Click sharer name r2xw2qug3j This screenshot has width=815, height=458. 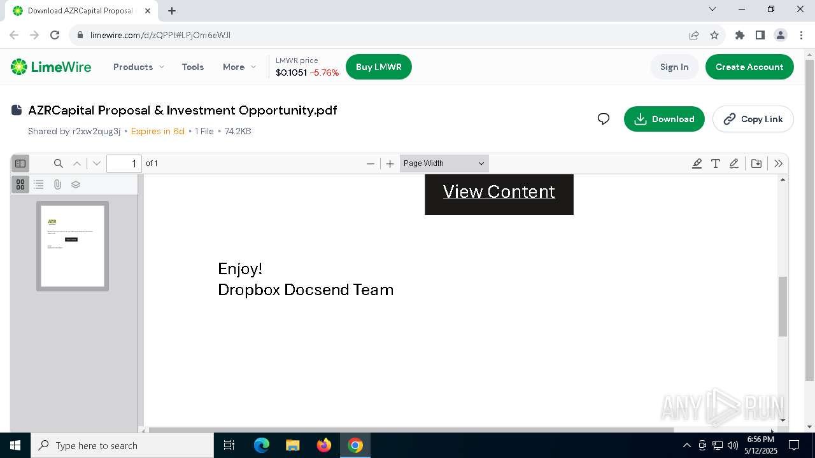pos(96,131)
